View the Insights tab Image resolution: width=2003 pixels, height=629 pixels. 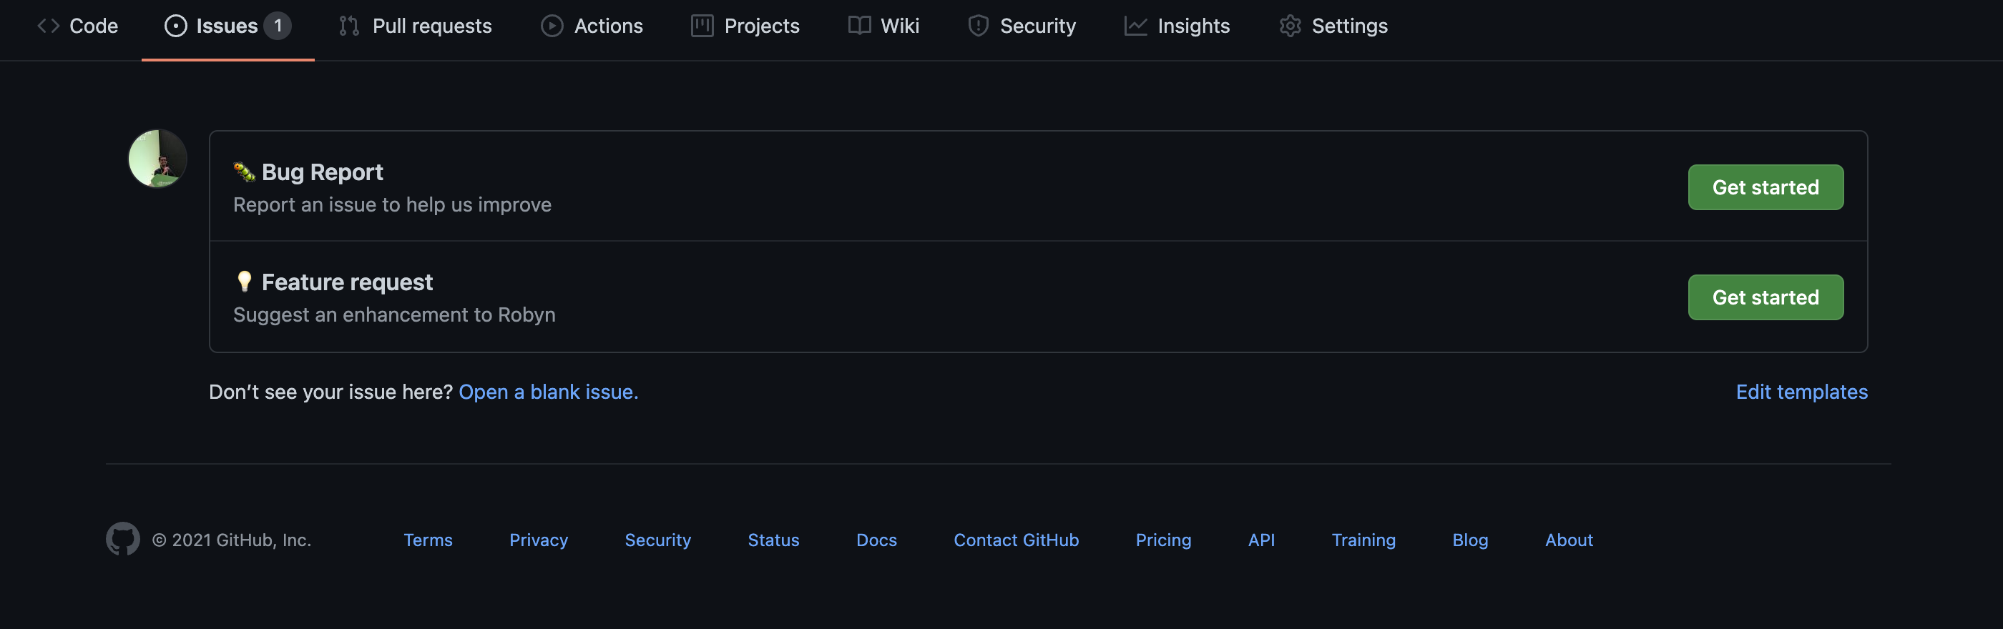1177,26
